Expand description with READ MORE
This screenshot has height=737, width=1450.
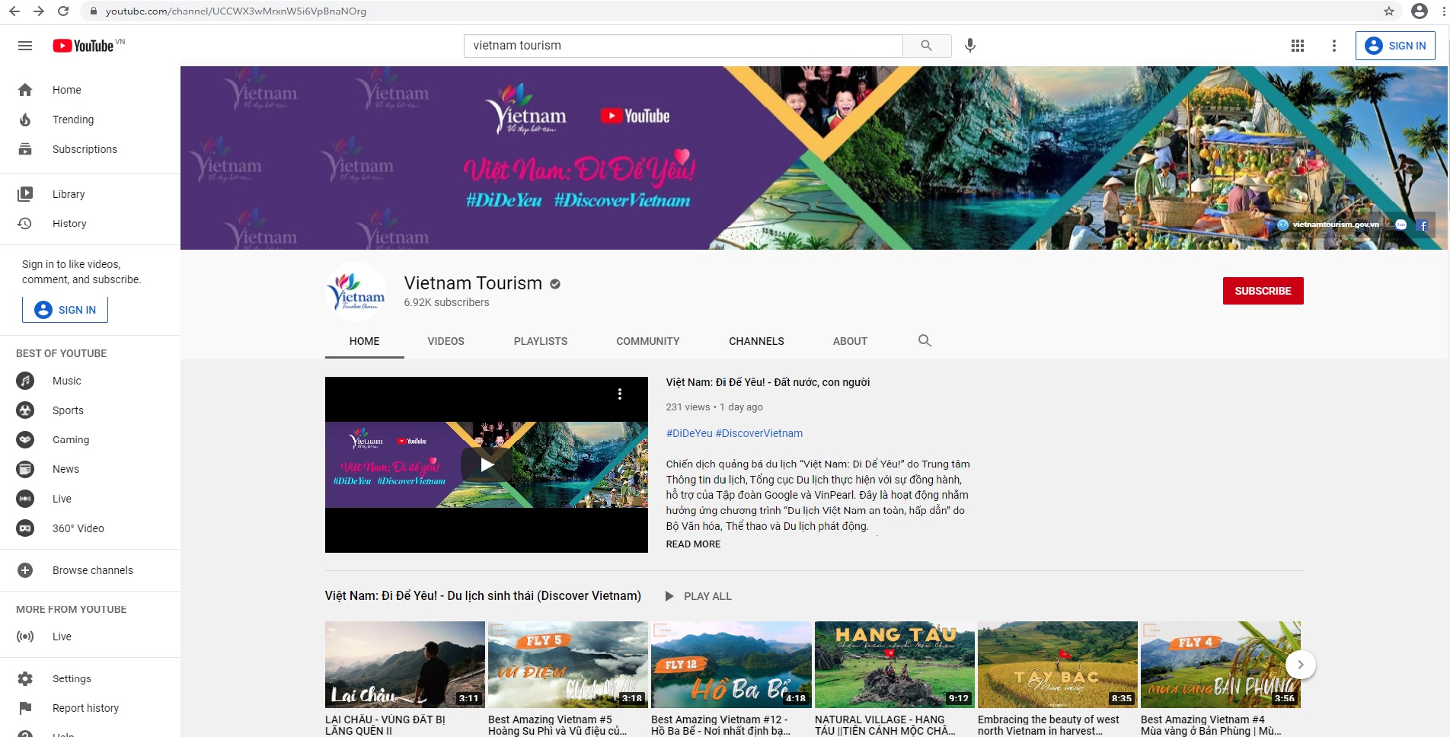click(693, 544)
